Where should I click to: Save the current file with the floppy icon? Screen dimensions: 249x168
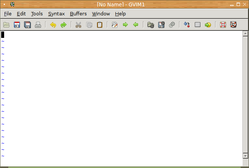(x=17, y=25)
